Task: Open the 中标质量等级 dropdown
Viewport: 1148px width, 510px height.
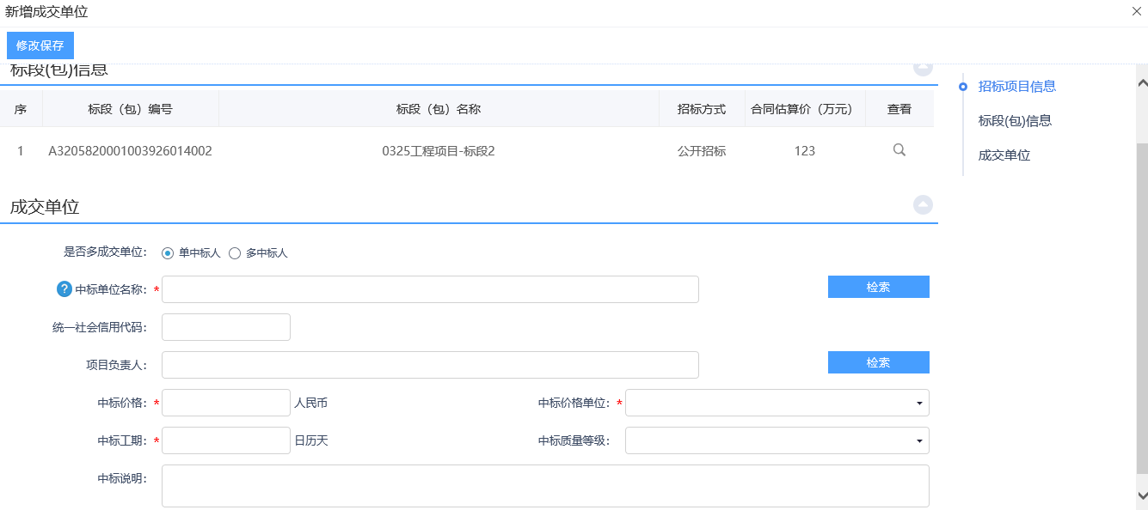Action: tap(777, 440)
